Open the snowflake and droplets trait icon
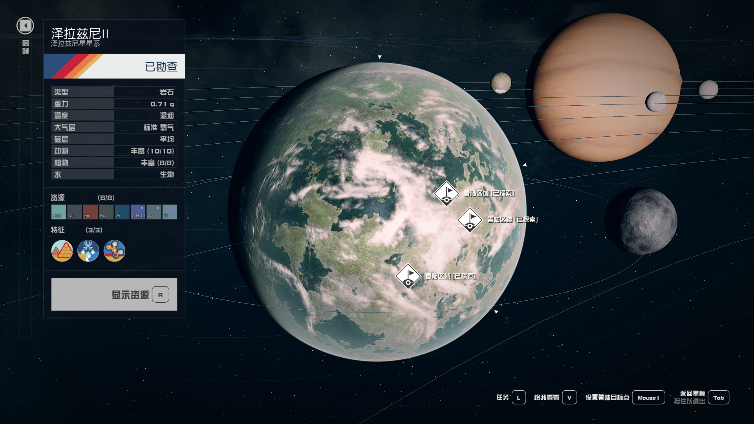The image size is (754, 424). pyautogui.click(x=88, y=251)
